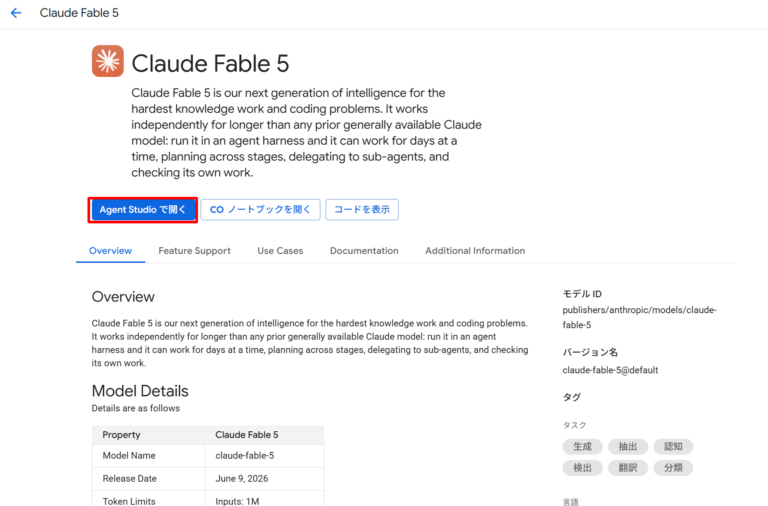This screenshot has width=768, height=506.
Task: Click the タスク sublabel
Action: [574, 425]
